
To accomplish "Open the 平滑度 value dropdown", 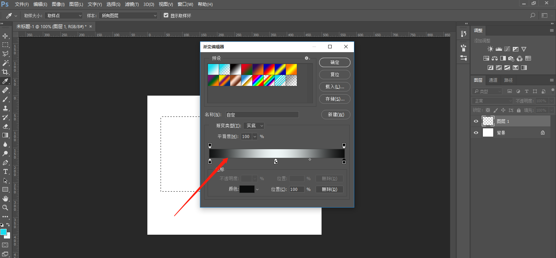I will click(x=255, y=137).
